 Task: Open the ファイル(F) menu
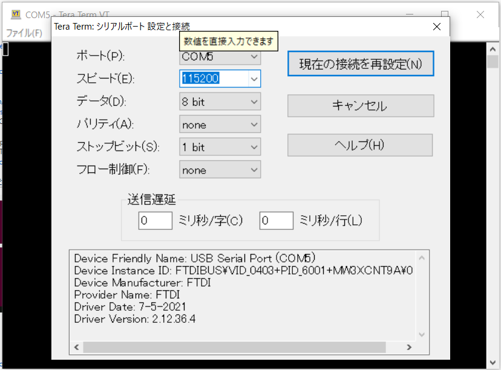click(24, 33)
